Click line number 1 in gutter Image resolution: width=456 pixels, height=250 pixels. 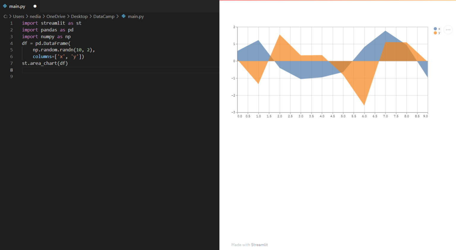(12, 23)
